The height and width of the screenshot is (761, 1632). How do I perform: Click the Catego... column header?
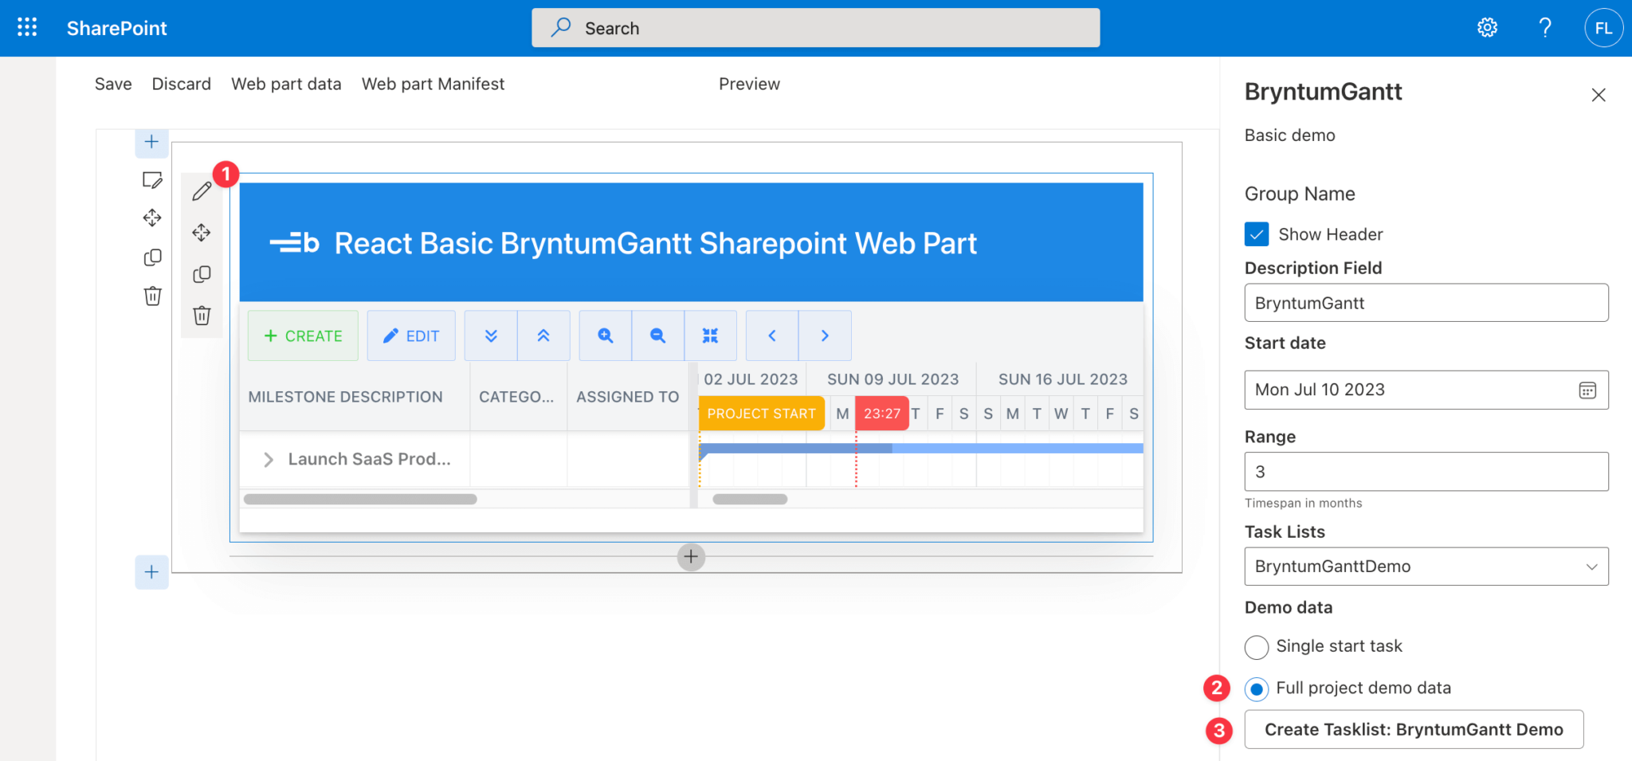click(519, 397)
